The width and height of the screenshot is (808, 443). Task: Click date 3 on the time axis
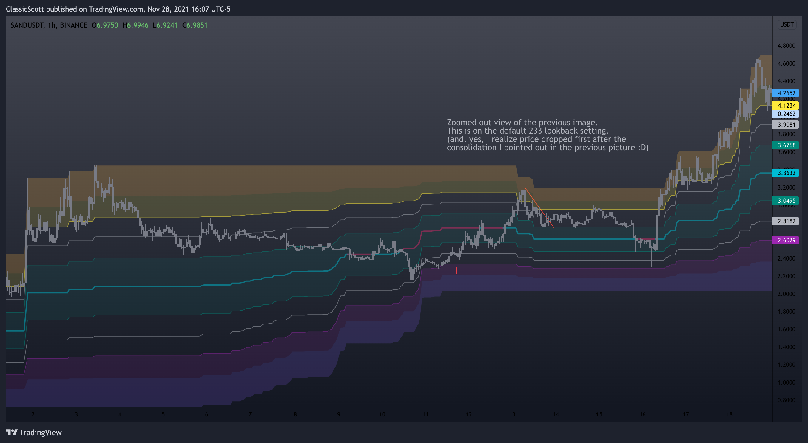76,414
